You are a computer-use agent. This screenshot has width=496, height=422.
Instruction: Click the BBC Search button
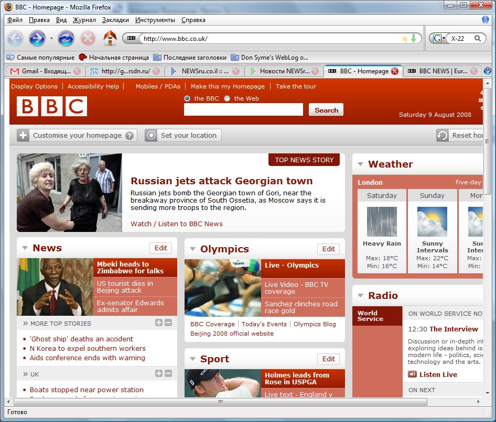click(x=326, y=110)
